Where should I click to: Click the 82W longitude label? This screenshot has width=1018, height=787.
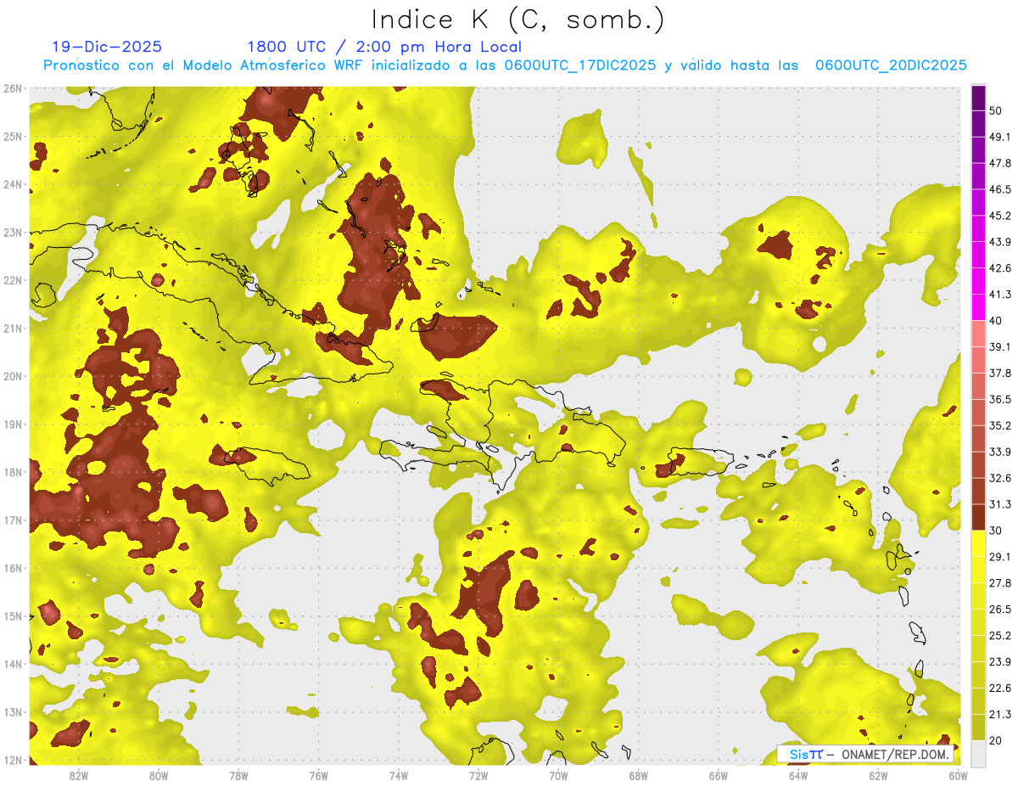(x=79, y=775)
